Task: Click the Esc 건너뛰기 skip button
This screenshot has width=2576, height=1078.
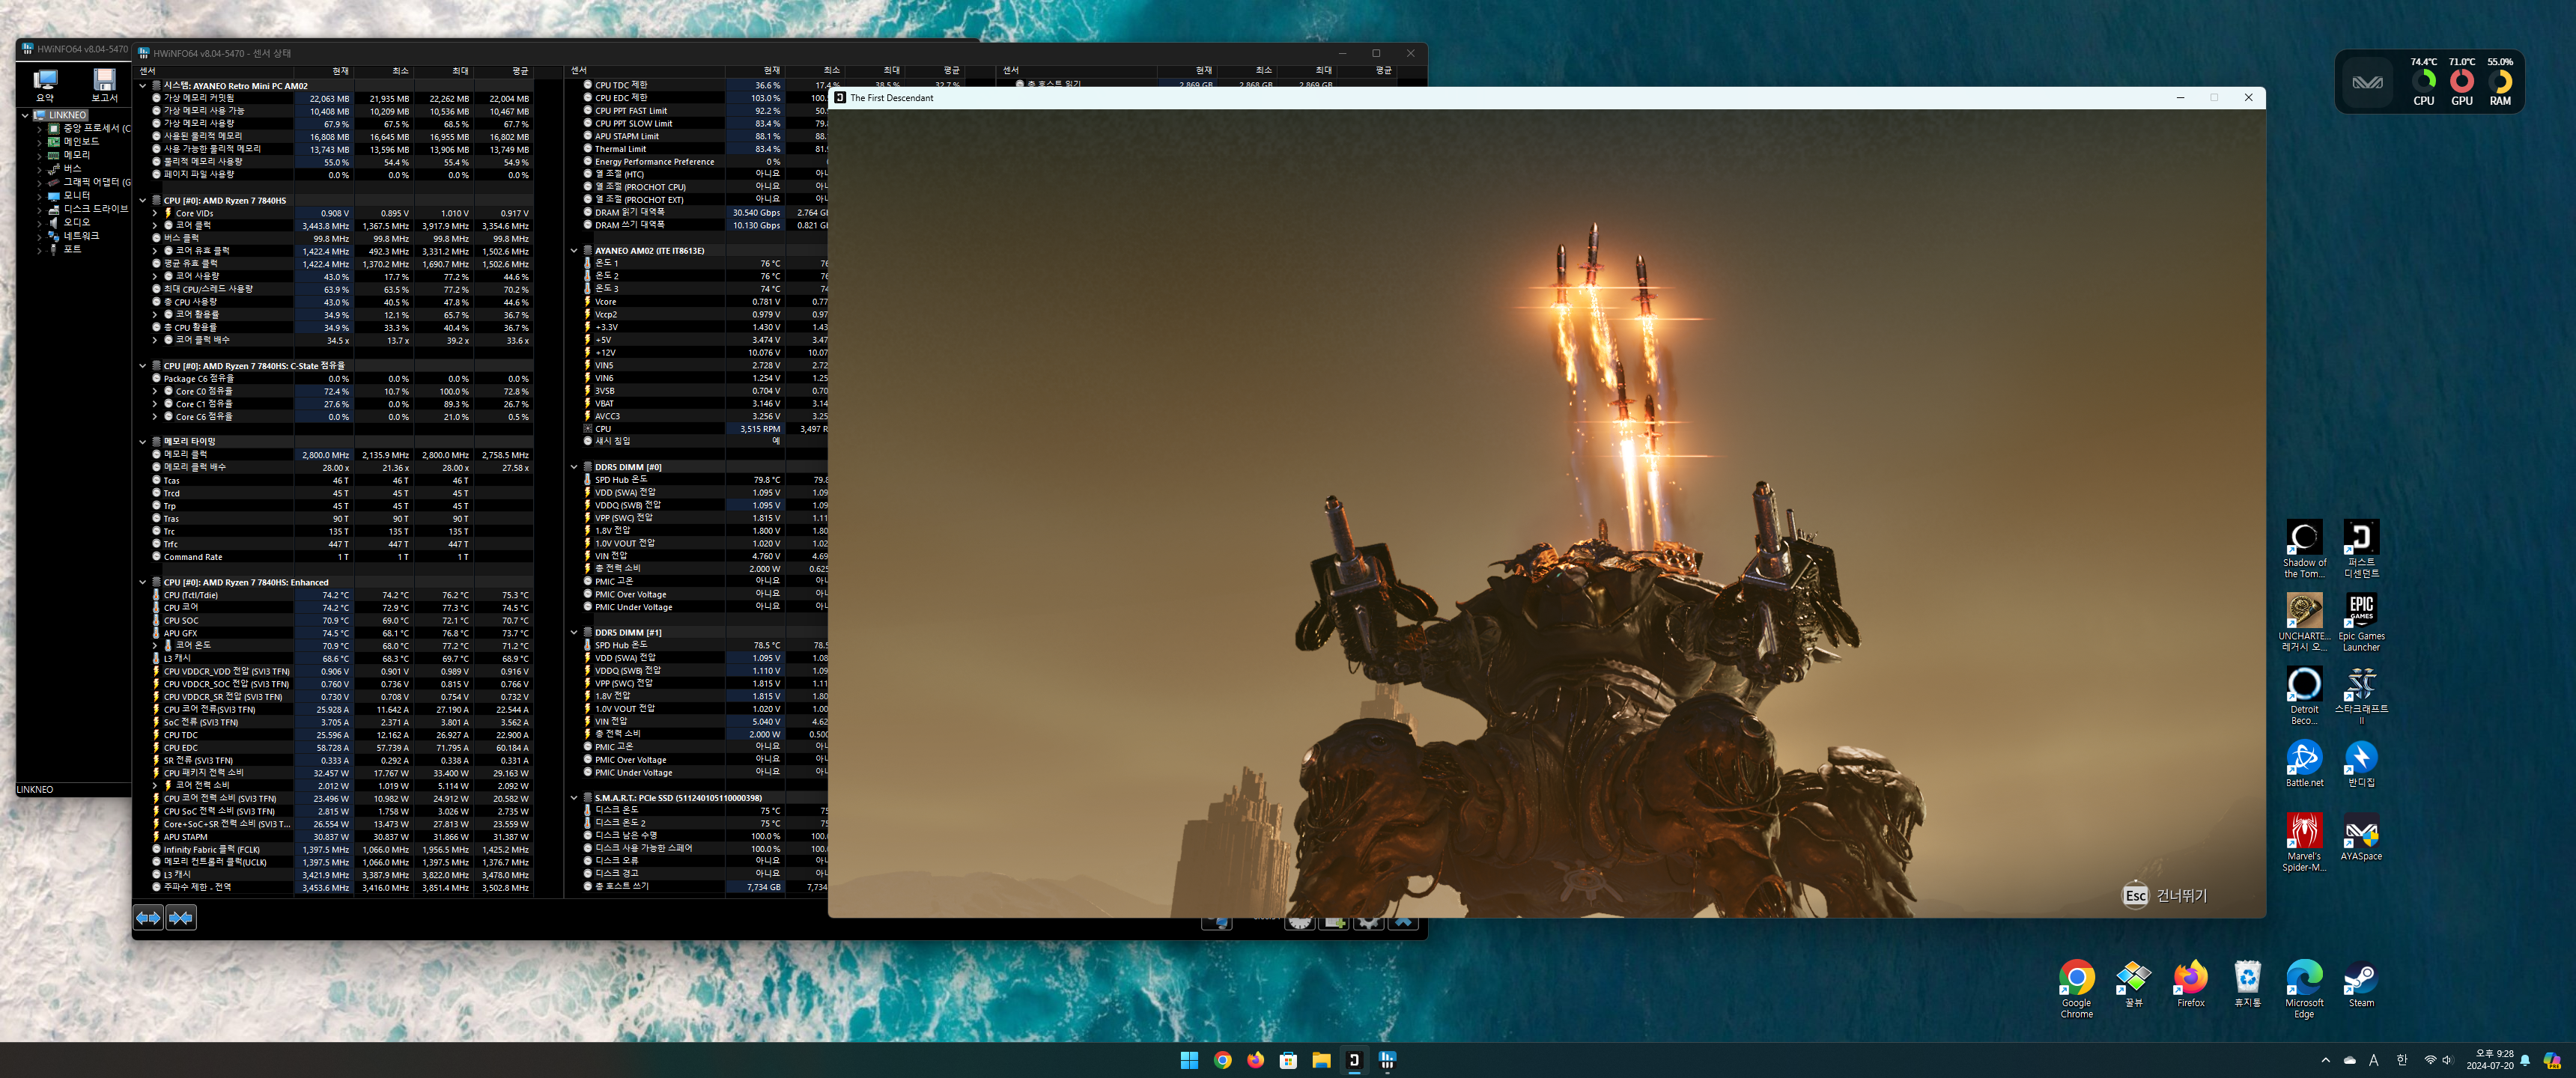Action: [x=2165, y=895]
